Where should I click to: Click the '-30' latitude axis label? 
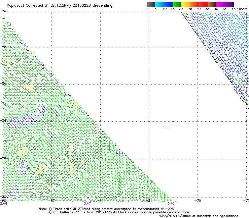coord(3,197)
